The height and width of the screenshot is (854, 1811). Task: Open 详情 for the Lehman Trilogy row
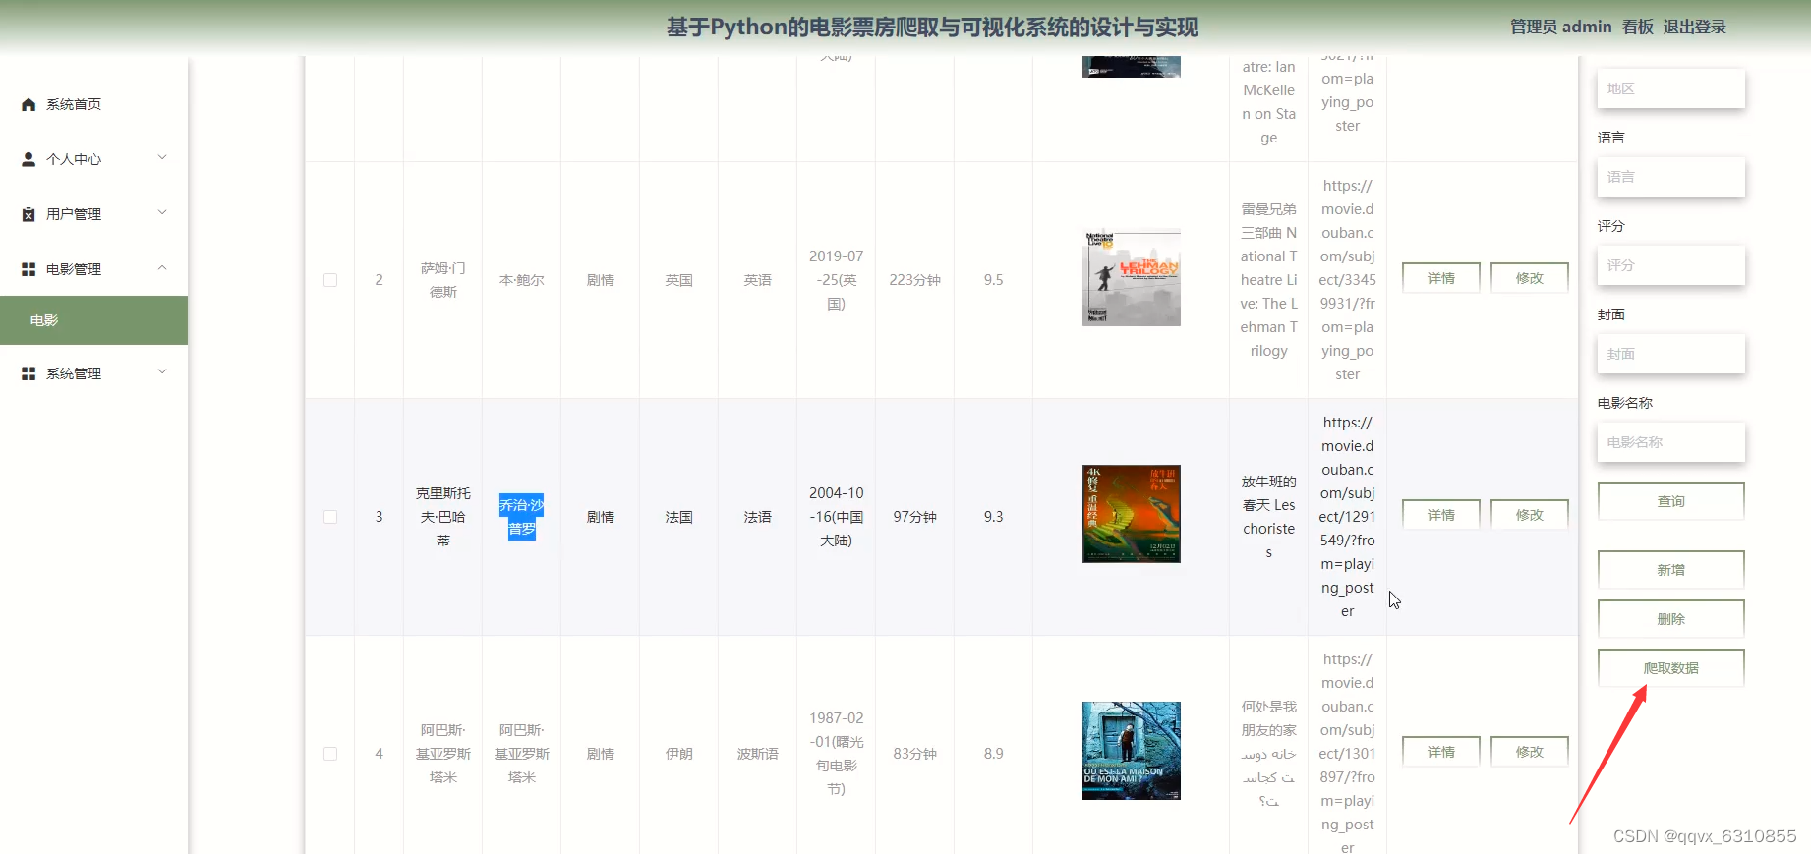1441,278
